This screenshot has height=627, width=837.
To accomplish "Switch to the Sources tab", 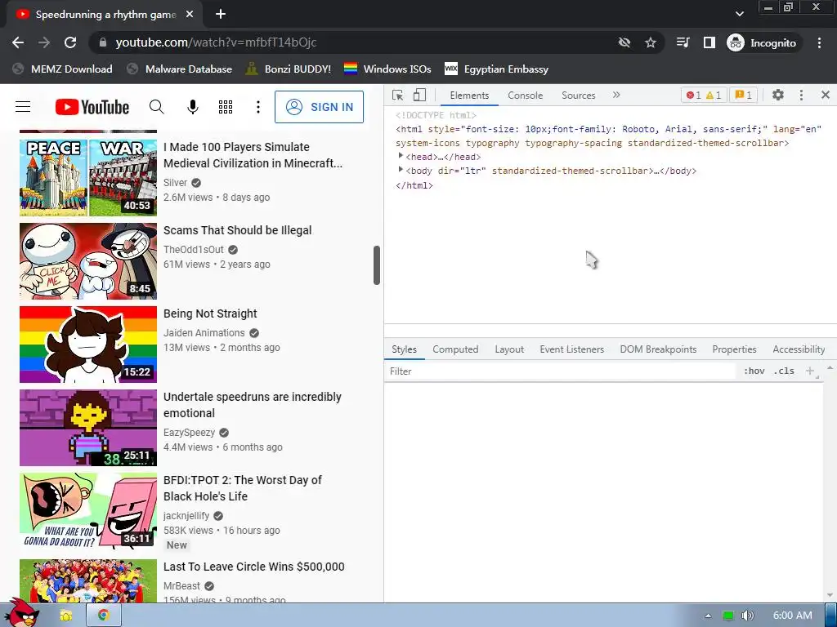I will point(578,95).
